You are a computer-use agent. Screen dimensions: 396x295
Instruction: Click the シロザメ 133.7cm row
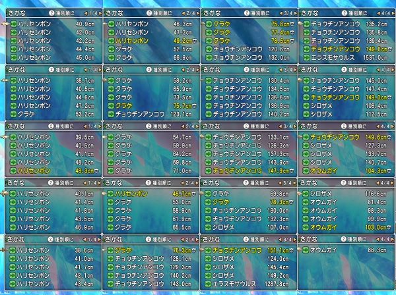(346, 154)
